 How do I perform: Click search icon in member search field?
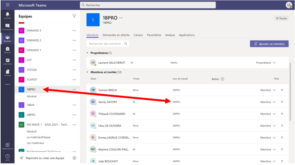click(126, 44)
